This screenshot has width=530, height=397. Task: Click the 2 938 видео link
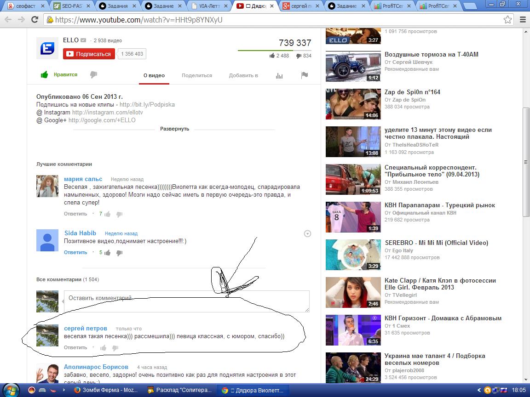pos(108,40)
